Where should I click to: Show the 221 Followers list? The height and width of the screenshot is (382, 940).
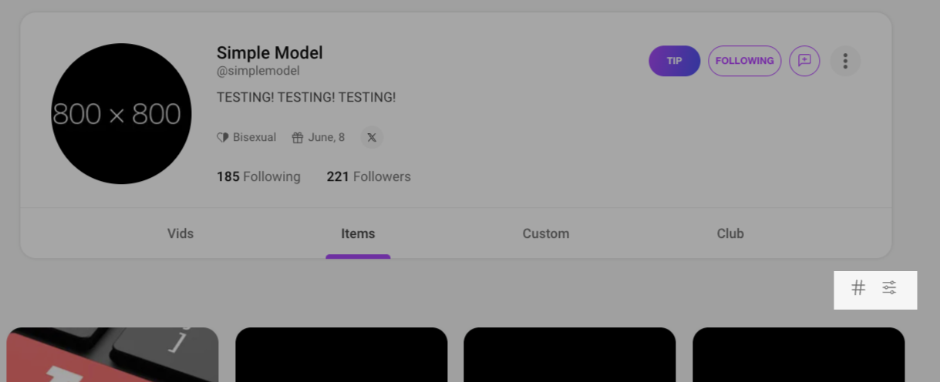click(369, 176)
